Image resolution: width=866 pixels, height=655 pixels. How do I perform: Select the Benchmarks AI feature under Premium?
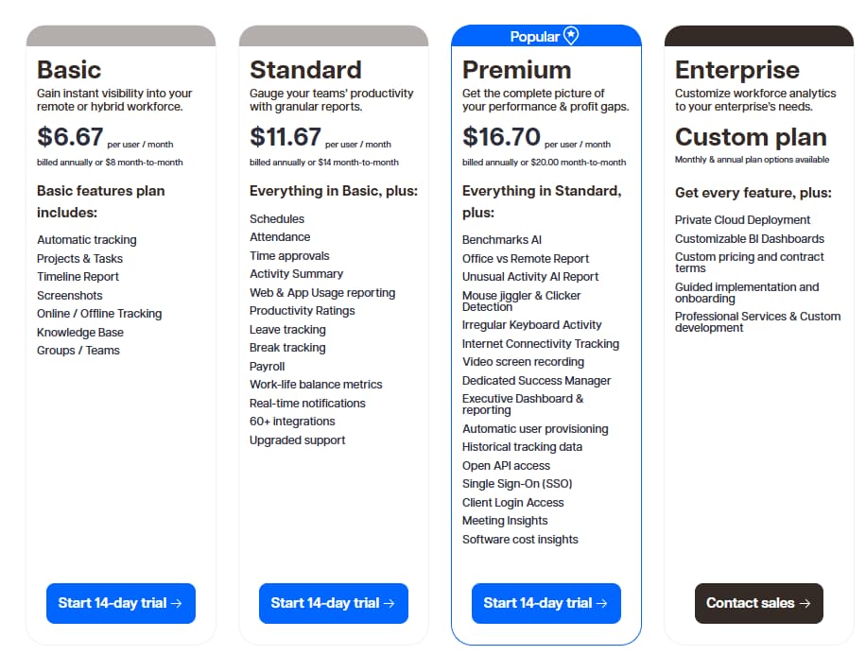tap(504, 239)
